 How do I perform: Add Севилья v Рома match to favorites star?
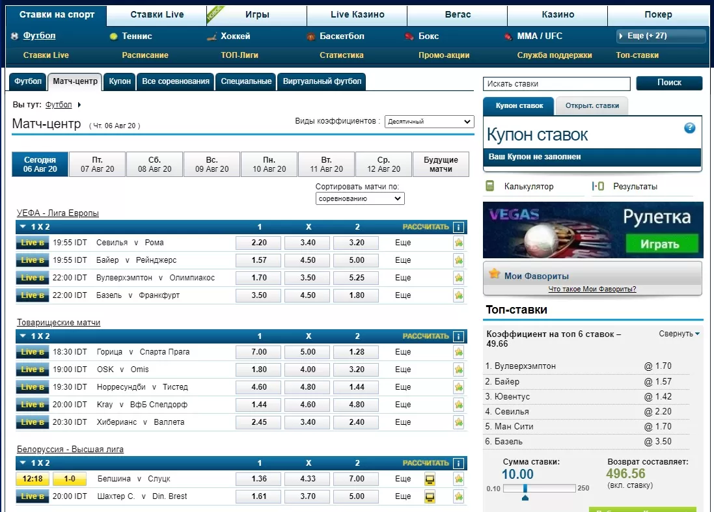(459, 243)
